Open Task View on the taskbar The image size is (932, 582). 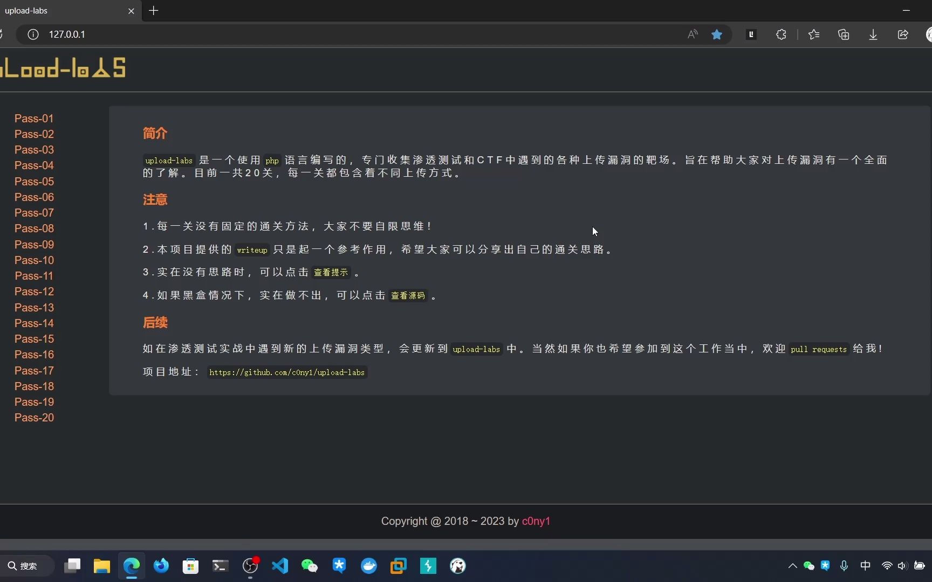point(72,566)
